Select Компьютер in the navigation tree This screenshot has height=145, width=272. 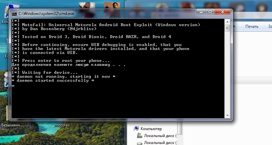tap(151, 129)
